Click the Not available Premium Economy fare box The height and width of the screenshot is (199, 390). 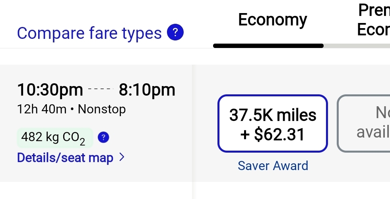[363, 123]
